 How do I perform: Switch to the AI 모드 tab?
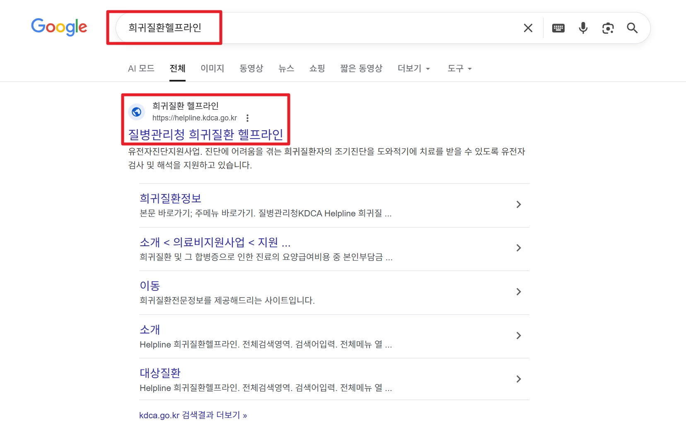(x=141, y=69)
